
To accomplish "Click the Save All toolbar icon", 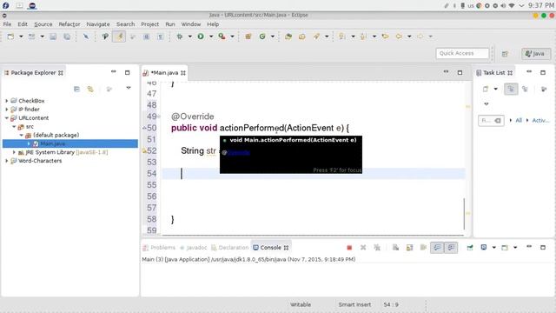I will click(x=67, y=37).
